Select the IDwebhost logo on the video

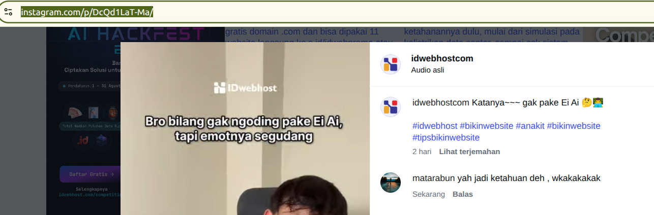click(245, 88)
